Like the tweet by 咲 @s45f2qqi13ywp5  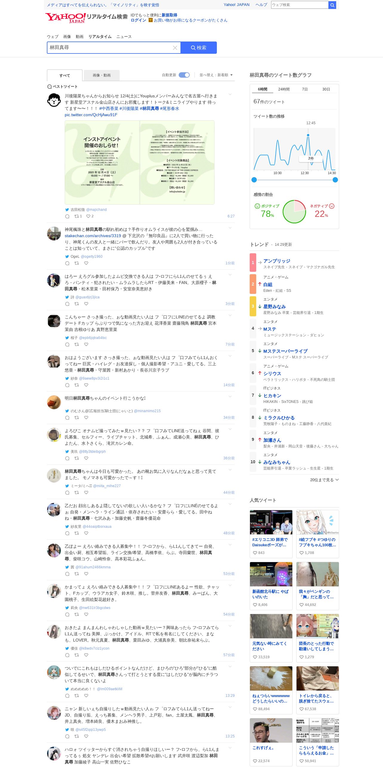(86, 736)
